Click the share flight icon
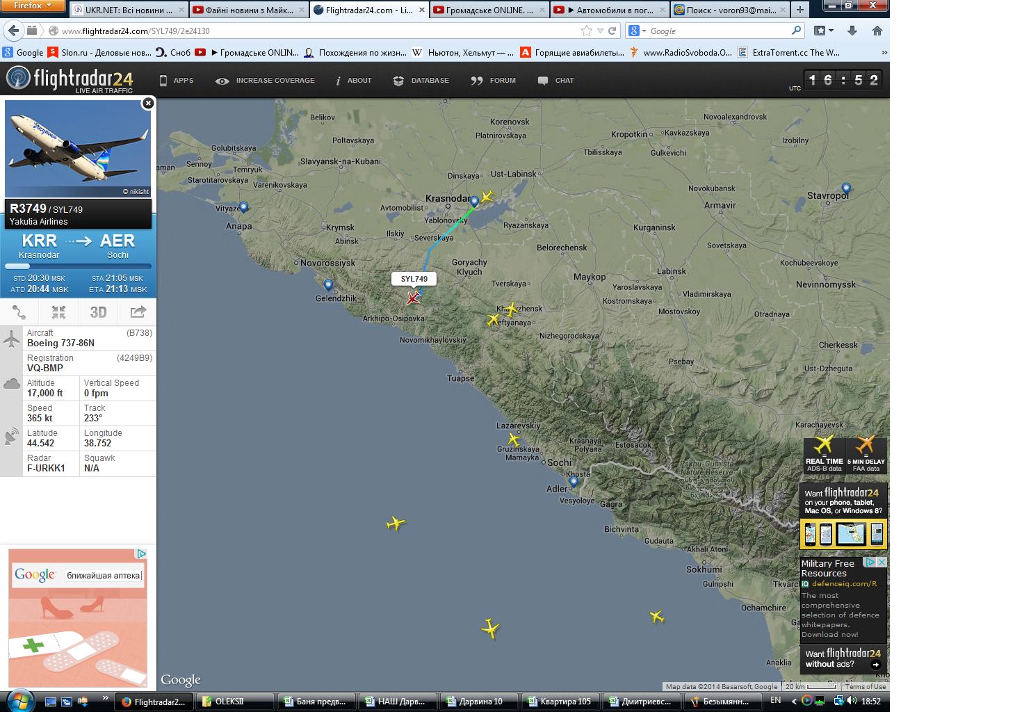Viewport: 1015px width, 712px height. point(138,312)
